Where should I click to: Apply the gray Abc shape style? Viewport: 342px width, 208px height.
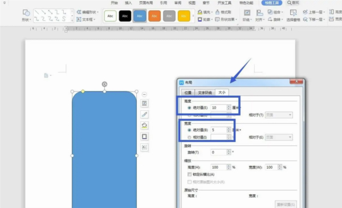point(169,16)
